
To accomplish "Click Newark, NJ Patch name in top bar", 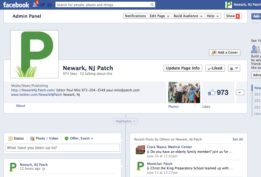I will pyautogui.click(x=247, y=5).
